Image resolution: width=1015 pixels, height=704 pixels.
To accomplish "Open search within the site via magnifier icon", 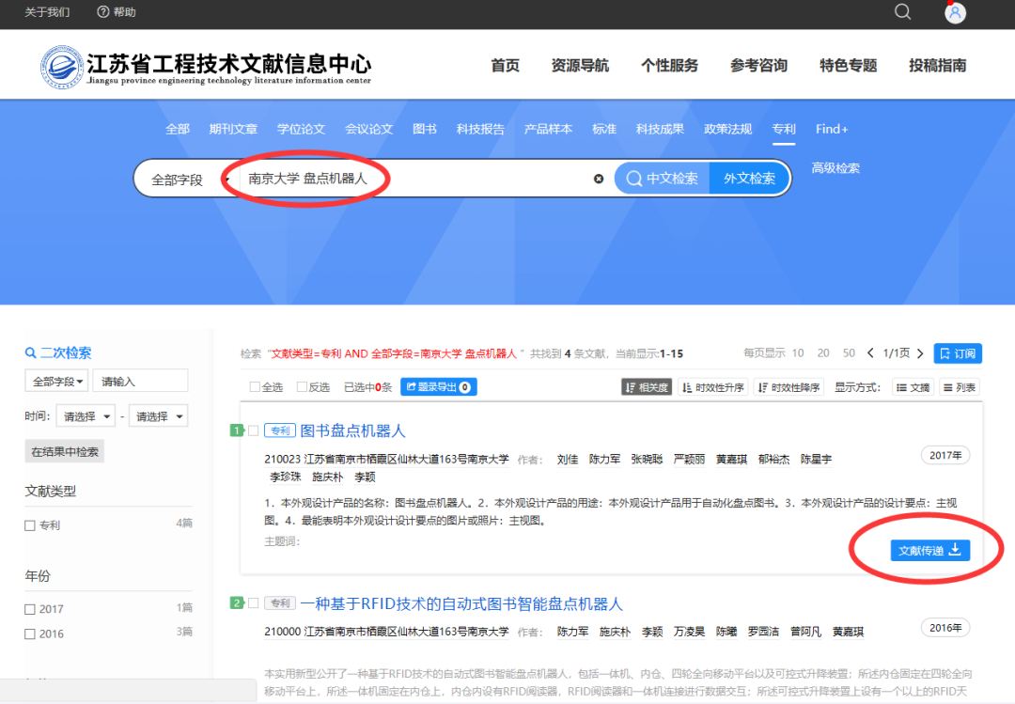I will coord(902,12).
